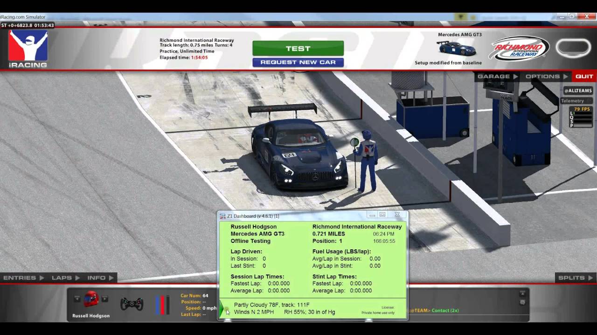Expand the INFO panel

tap(100, 278)
